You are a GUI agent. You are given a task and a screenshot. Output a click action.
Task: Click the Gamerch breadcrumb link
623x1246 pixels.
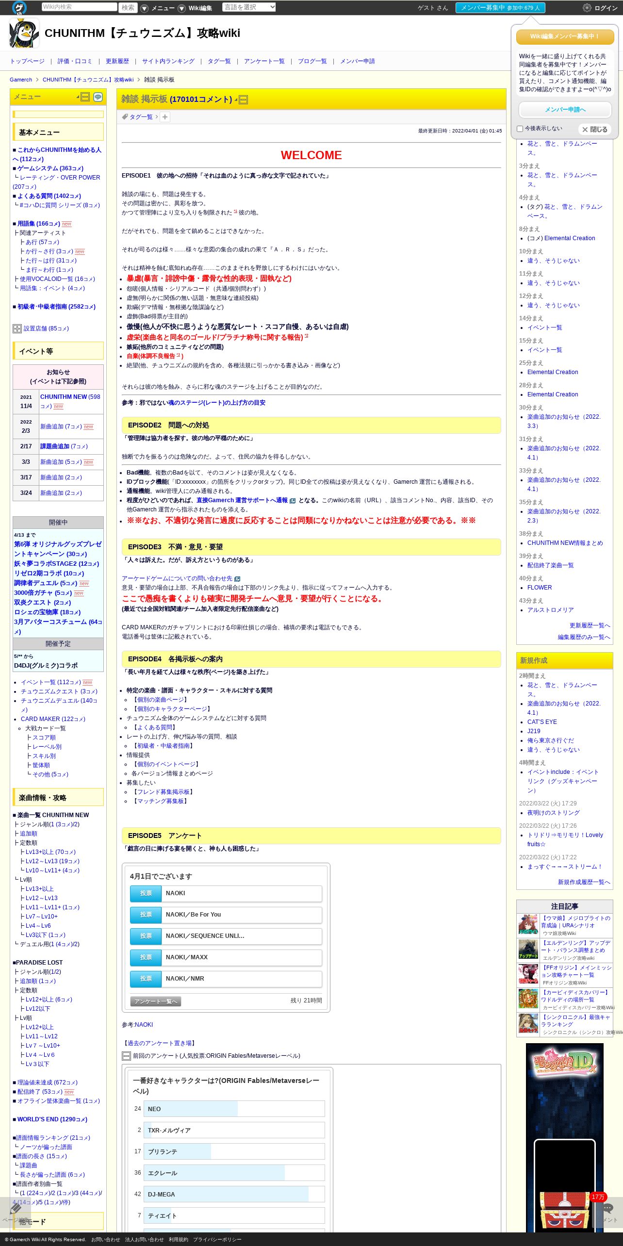[x=21, y=80]
